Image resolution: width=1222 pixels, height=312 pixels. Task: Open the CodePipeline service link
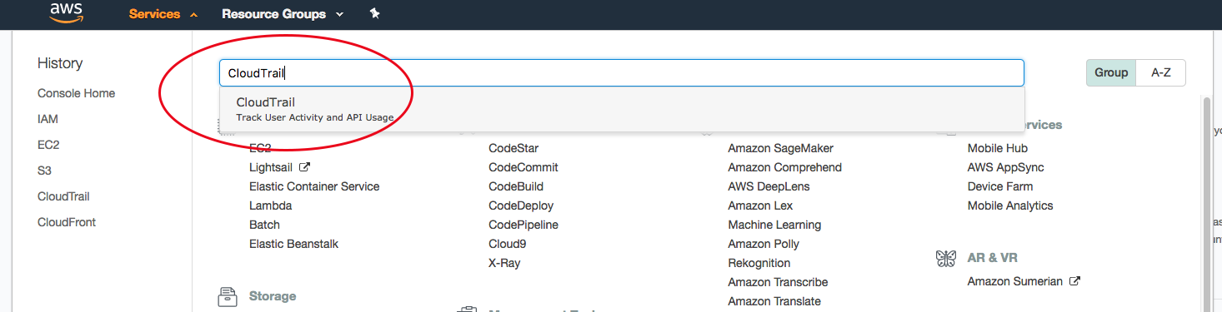(523, 225)
